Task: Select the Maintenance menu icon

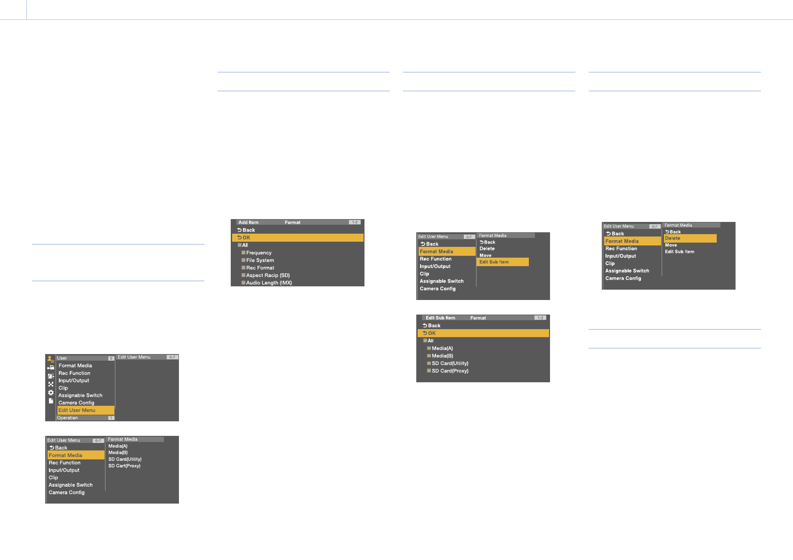Action: click(50, 384)
